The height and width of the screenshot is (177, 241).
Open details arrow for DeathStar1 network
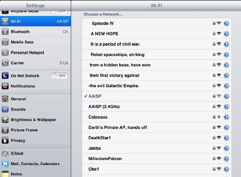click(x=226, y=138)
